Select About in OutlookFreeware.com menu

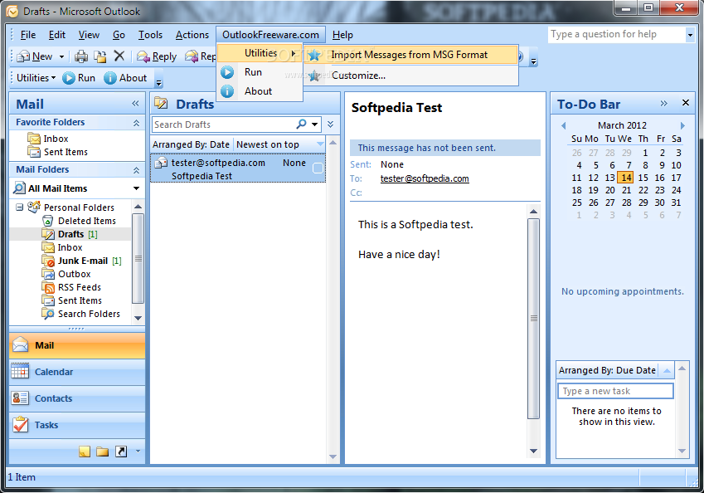pyautogui.click(x=260, y=90)
